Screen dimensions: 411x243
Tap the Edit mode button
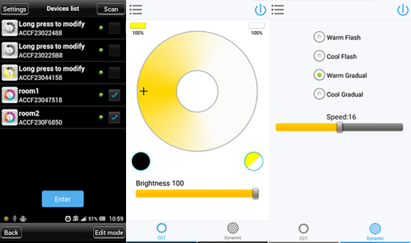coord(109,232)
